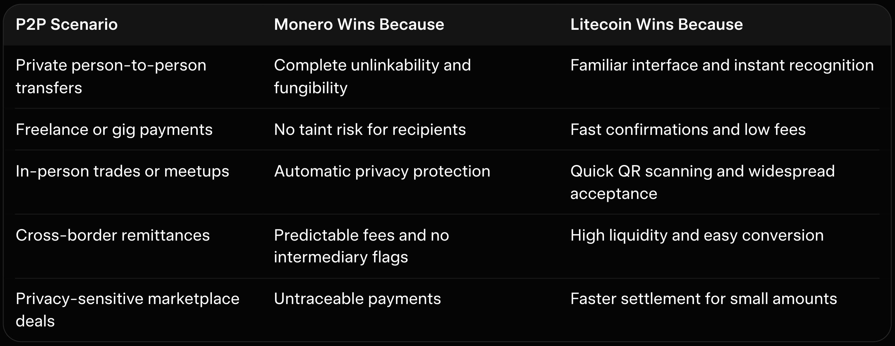Image resolution: width=895 pixels, height=346 pixels.
Task: Click the Freelance or gig payments cell
Action: (114, 129)
